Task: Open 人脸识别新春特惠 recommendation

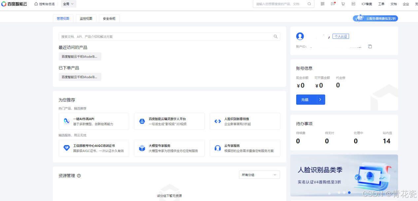Action: tap(245, 121)
